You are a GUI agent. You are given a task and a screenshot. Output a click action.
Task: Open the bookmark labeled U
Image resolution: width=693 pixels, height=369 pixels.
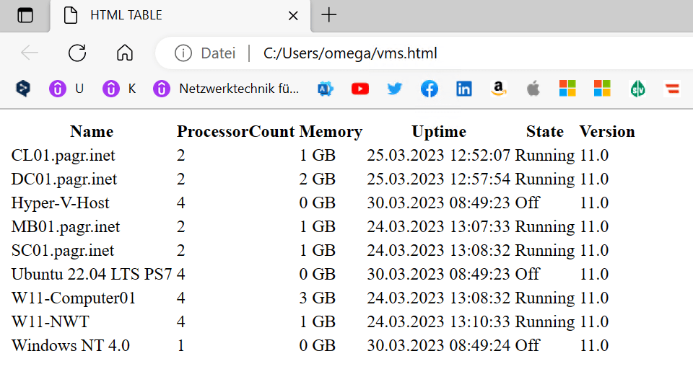click(x=67, y=89)
